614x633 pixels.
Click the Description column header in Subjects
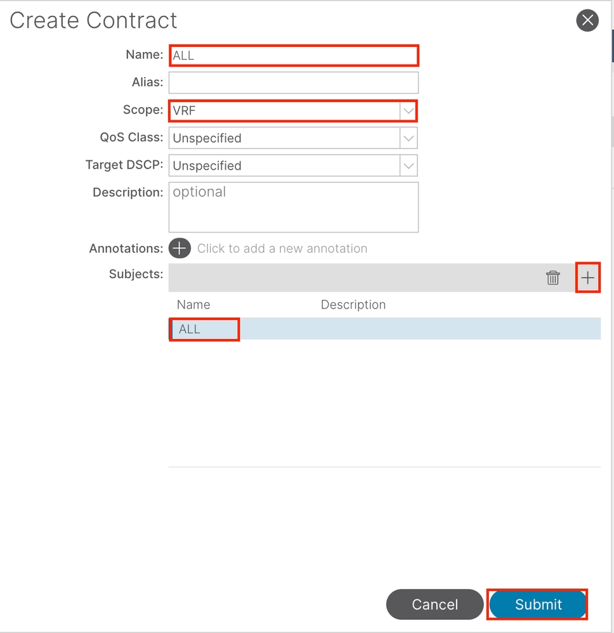353,305
